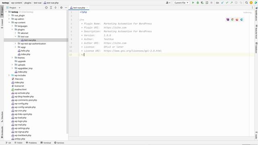Click the Git label in the toolbar
Screen dimensions: 258x145
coord(217,3)
